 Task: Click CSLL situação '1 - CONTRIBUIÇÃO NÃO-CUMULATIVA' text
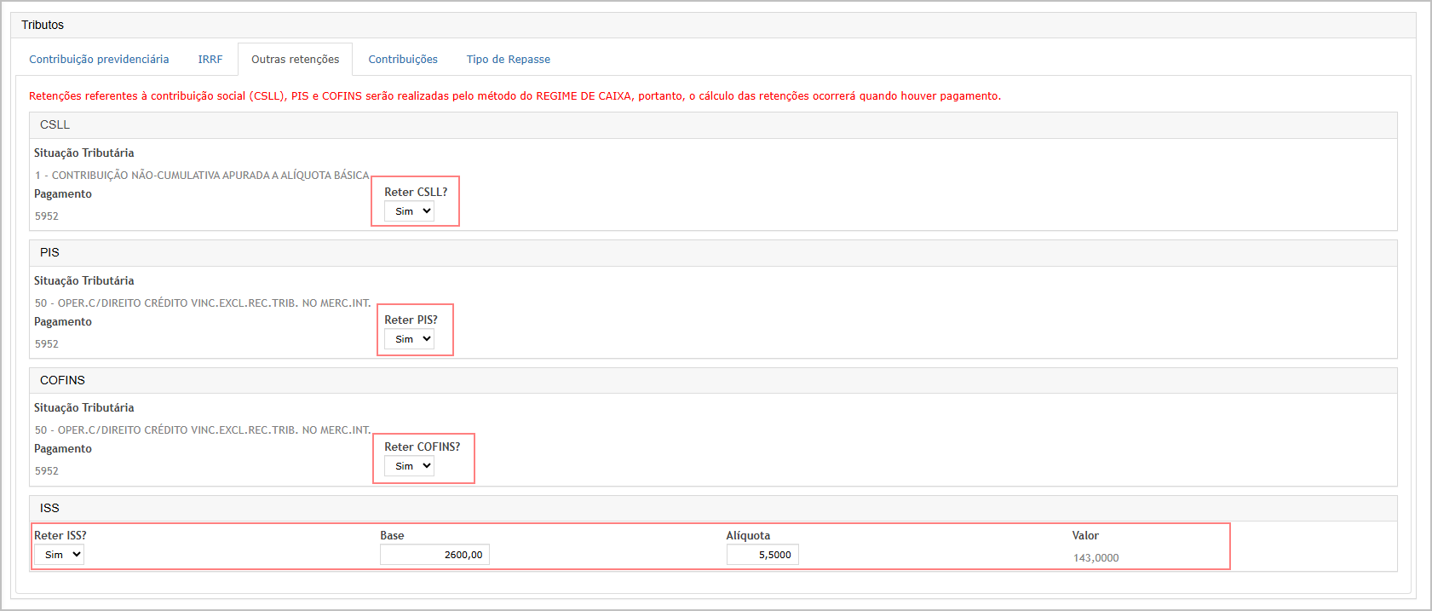tap(202, 176)
